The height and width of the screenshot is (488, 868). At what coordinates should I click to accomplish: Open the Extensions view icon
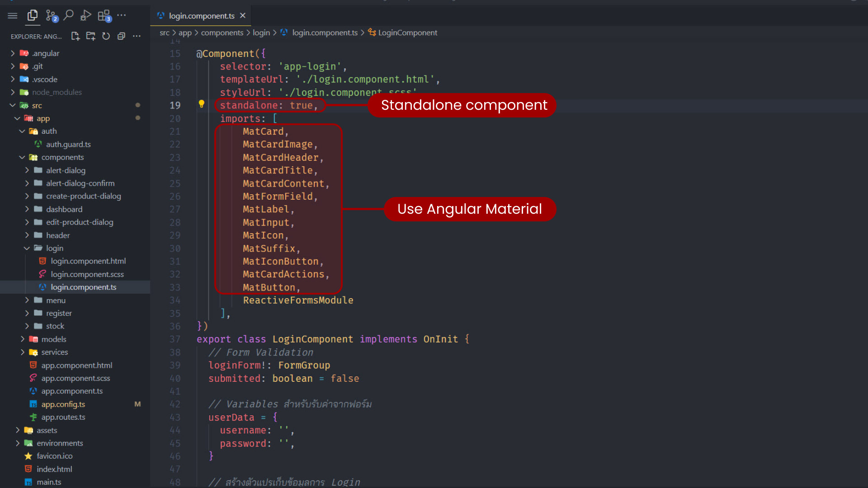click(104, 16)
